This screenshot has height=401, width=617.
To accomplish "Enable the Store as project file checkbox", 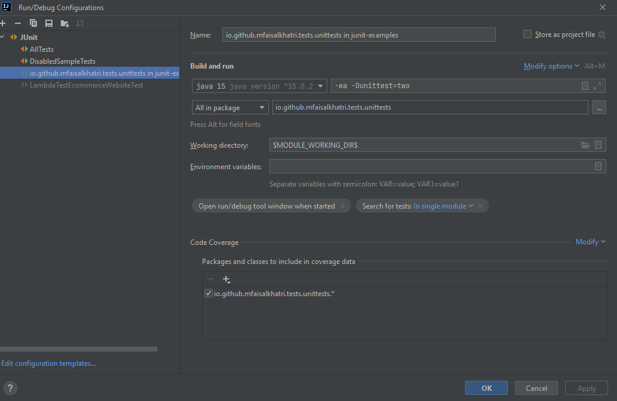I will pos(528,35).
